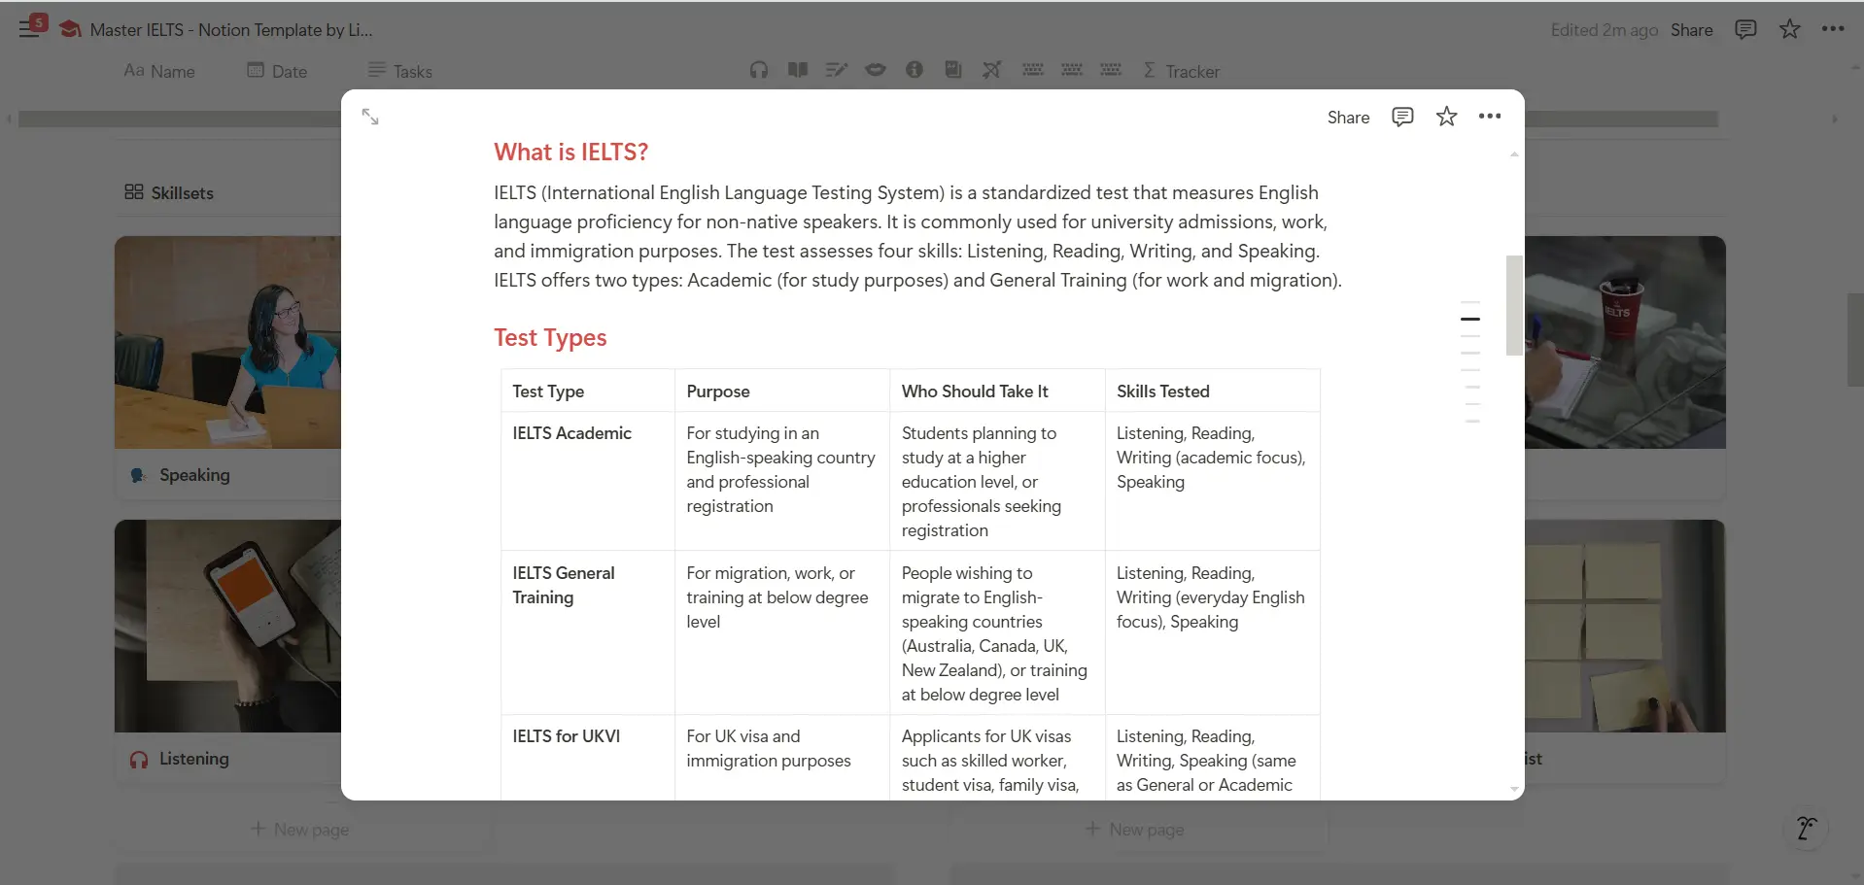Select the Tasks column header
1864x885 pixels.
coord(400,71)
